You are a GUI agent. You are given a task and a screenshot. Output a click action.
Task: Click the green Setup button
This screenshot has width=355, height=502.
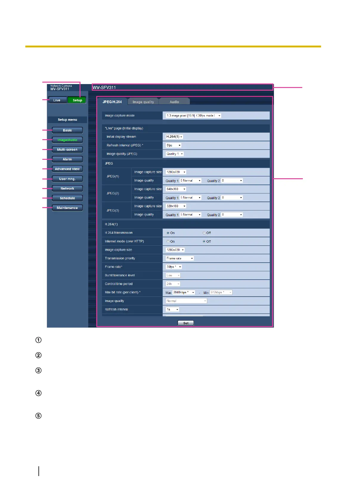(x=77, y=100)
